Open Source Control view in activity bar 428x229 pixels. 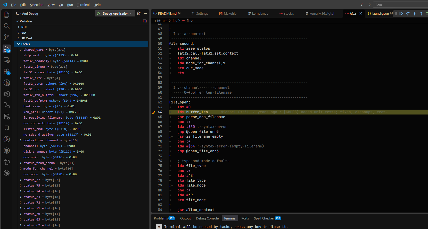(x=7, y=37)
